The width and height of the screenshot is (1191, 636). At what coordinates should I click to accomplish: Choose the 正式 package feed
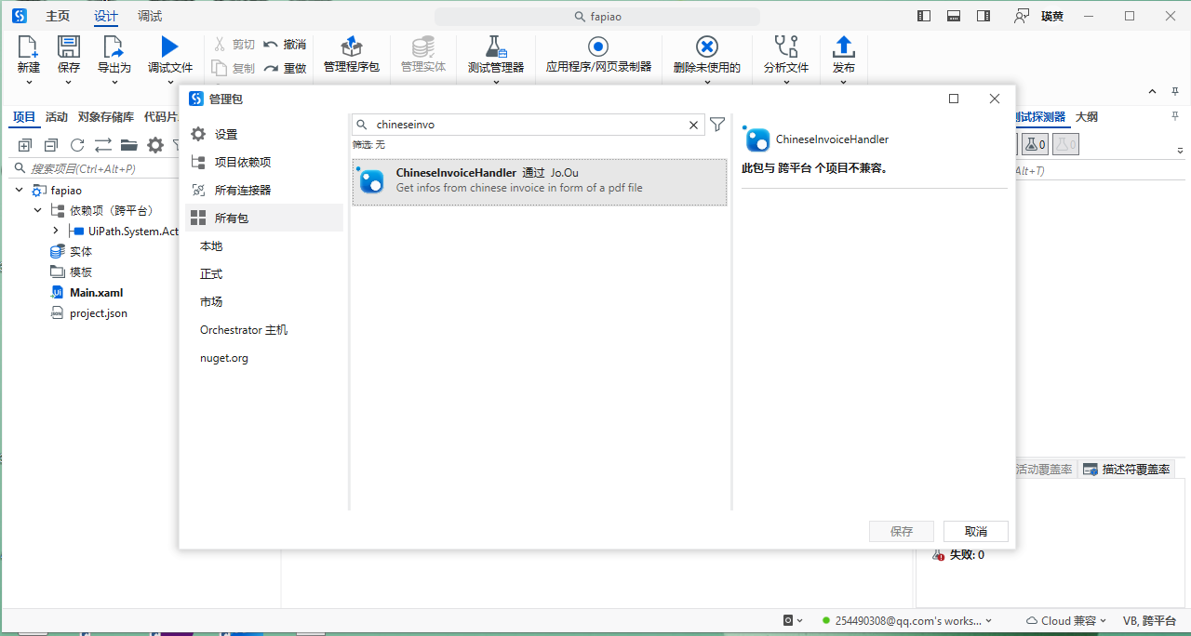[x=211, y=274]
